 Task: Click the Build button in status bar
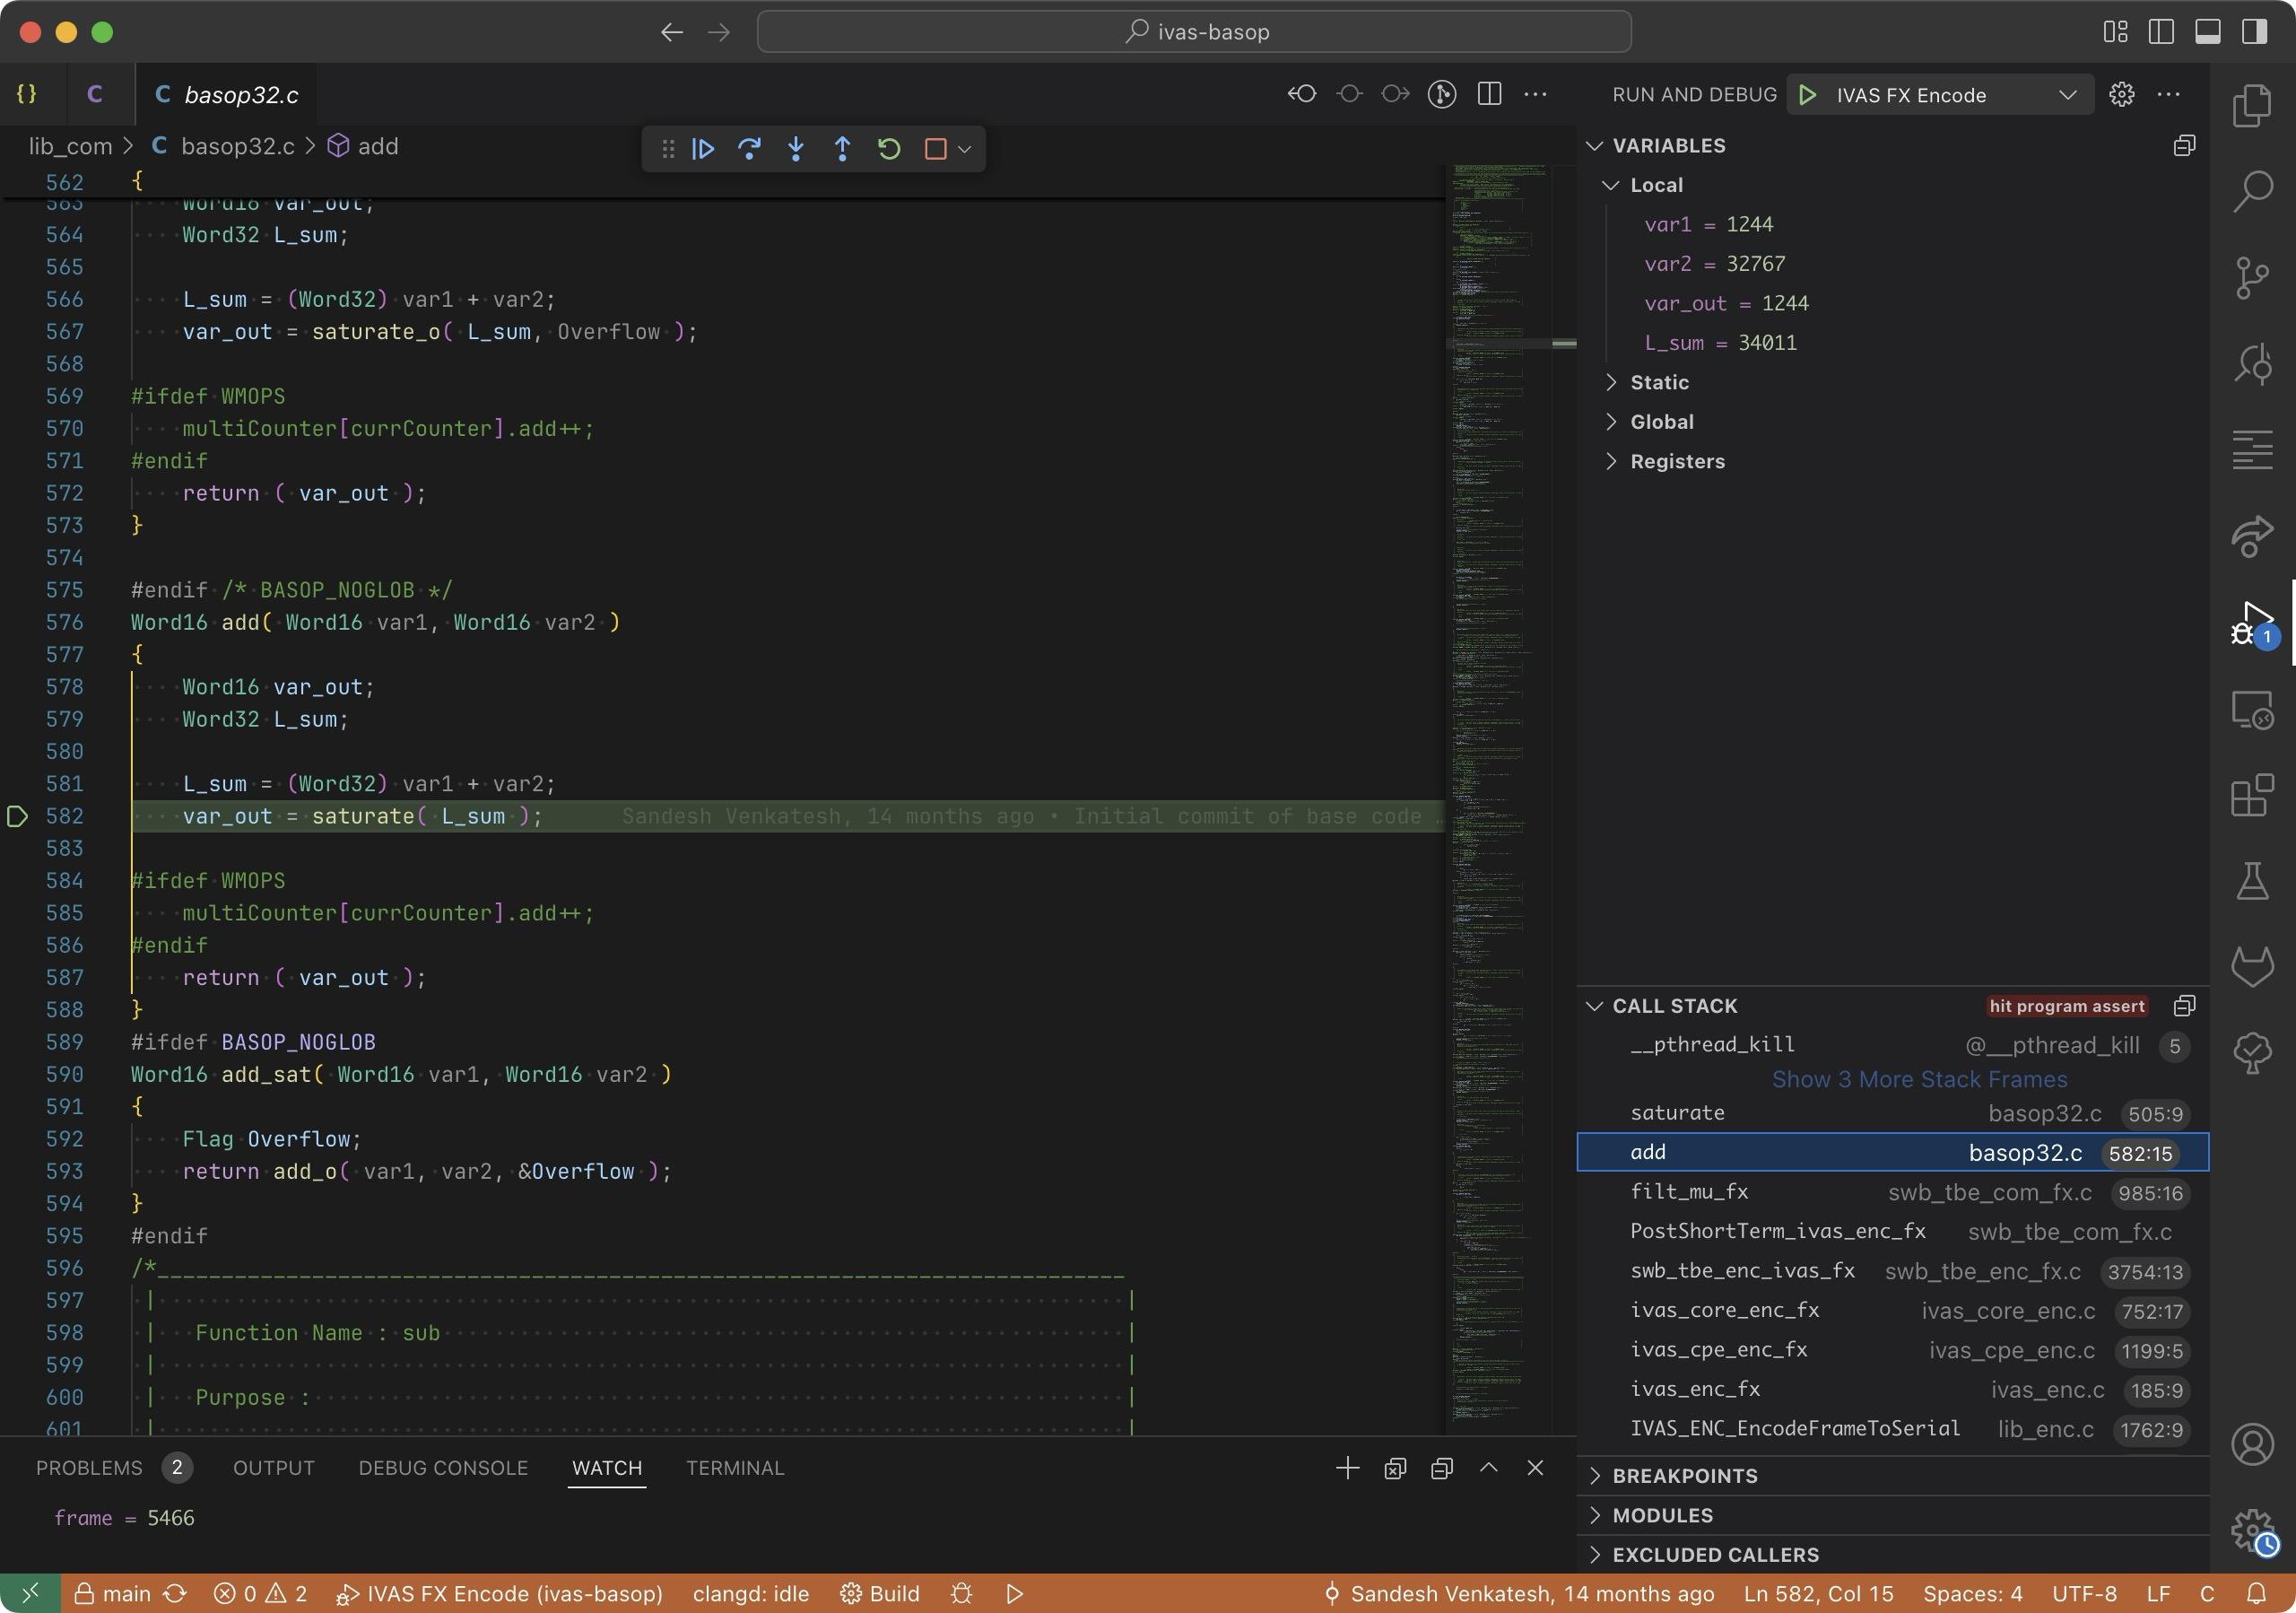pos(880,1593)
